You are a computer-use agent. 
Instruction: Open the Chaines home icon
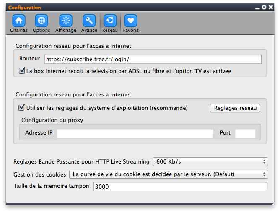click(x=19, y=21)
